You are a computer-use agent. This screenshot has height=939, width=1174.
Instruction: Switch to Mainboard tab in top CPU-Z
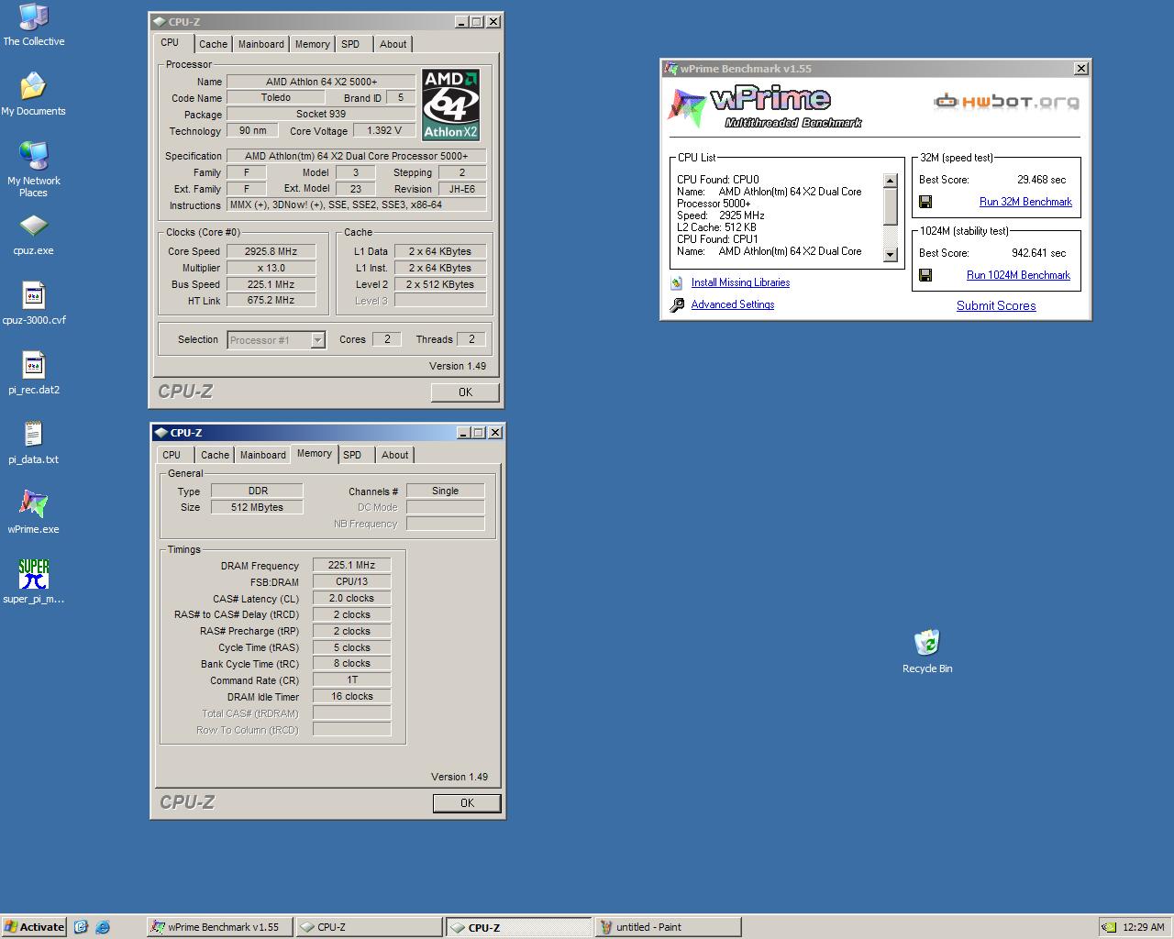pos(261,44)
